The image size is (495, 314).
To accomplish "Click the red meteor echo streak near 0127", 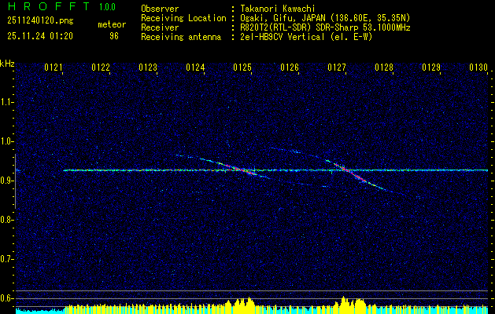I will click(x=350, y=173).
